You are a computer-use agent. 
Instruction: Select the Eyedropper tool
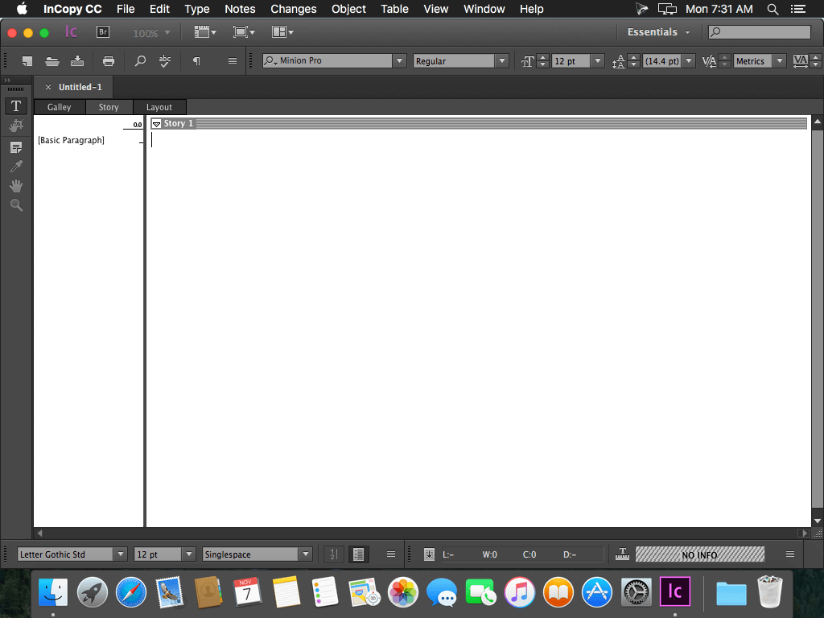(16, 167)
